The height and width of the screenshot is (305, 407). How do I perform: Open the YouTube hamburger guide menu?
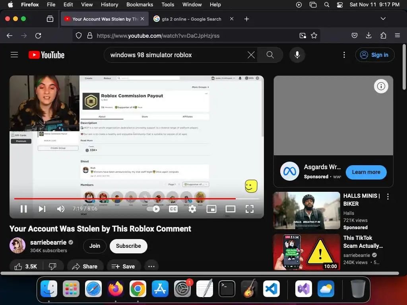pyautogui.click(x=14, y=55)
